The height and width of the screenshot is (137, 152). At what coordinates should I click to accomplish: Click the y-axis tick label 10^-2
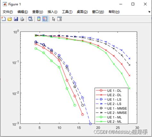15,93
